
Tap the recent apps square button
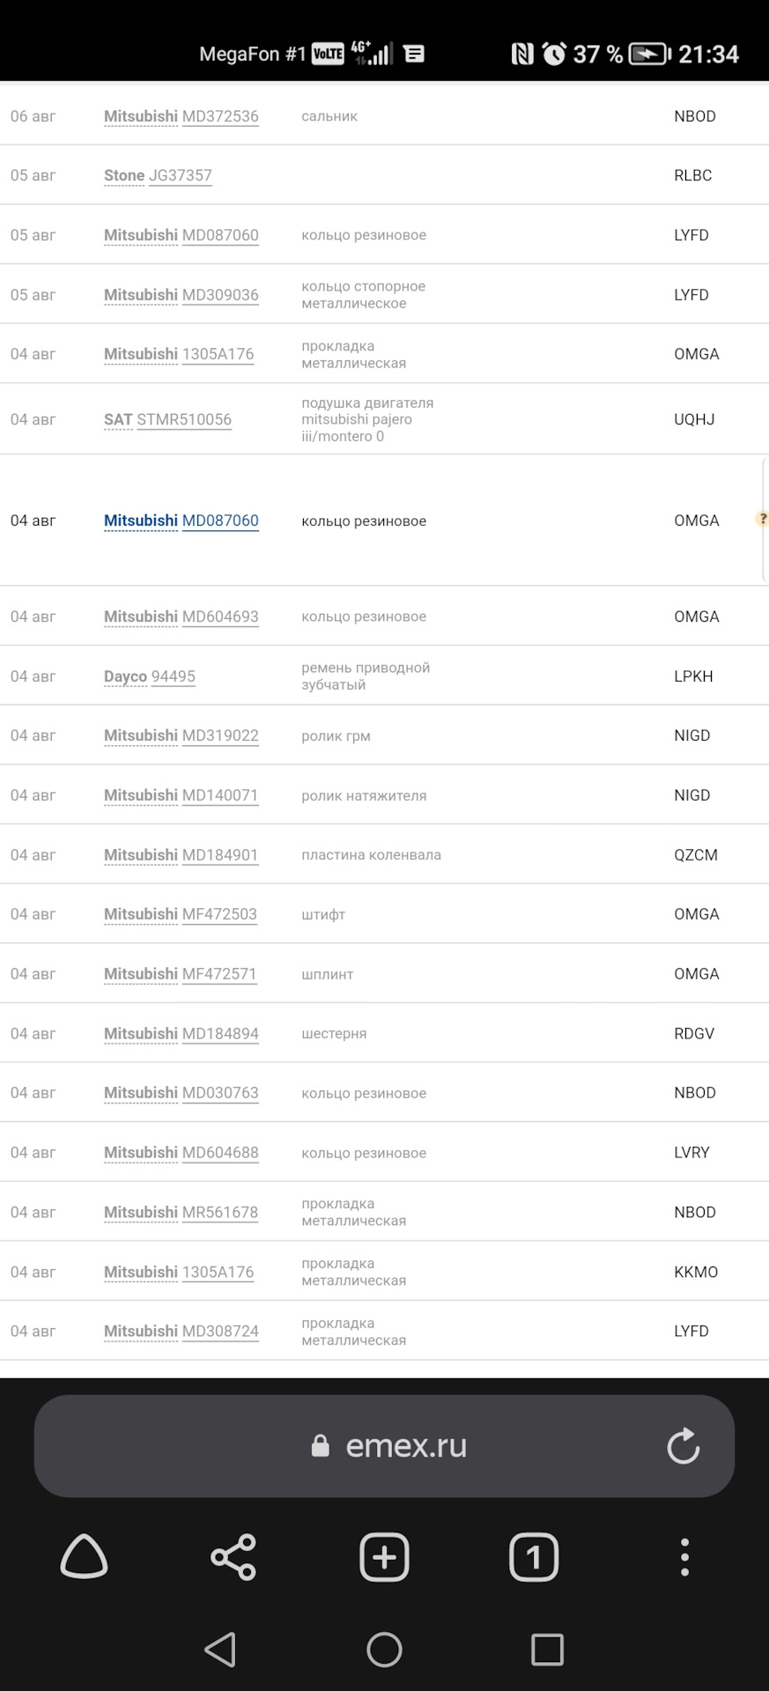[x=547, y=1650]
